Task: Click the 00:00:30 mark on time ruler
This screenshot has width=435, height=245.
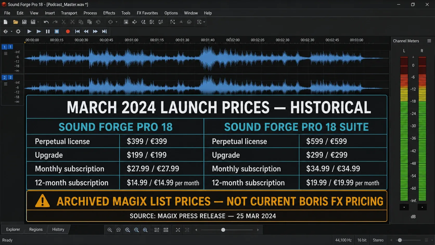Action: [x=81, y=40]
